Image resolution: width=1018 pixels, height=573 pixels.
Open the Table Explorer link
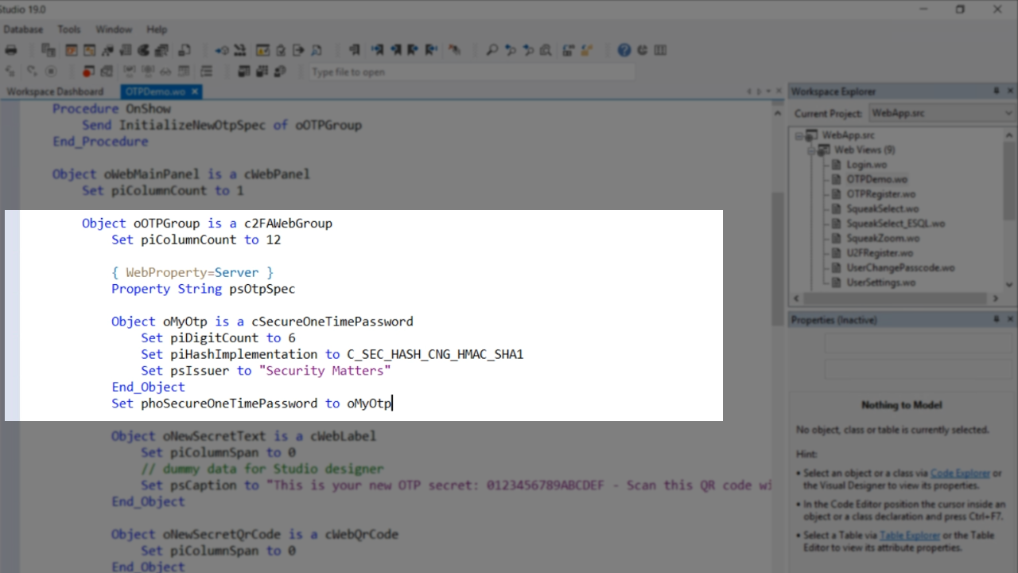(x=909, y=536)
